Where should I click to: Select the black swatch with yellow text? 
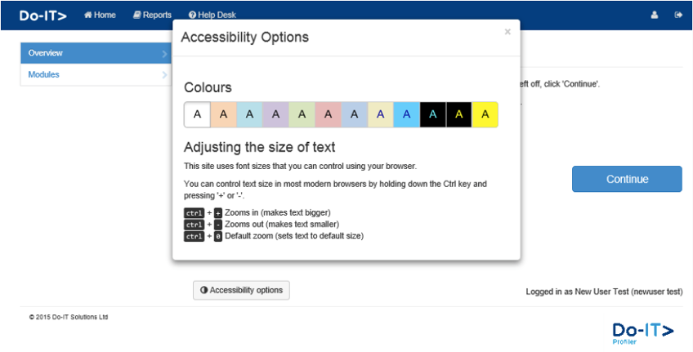[458, 114]
